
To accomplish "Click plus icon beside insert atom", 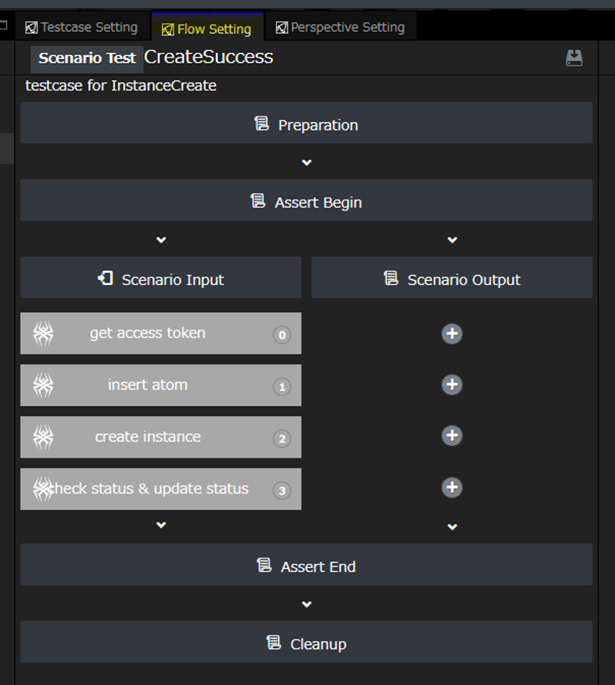I will tap(452, 385).
